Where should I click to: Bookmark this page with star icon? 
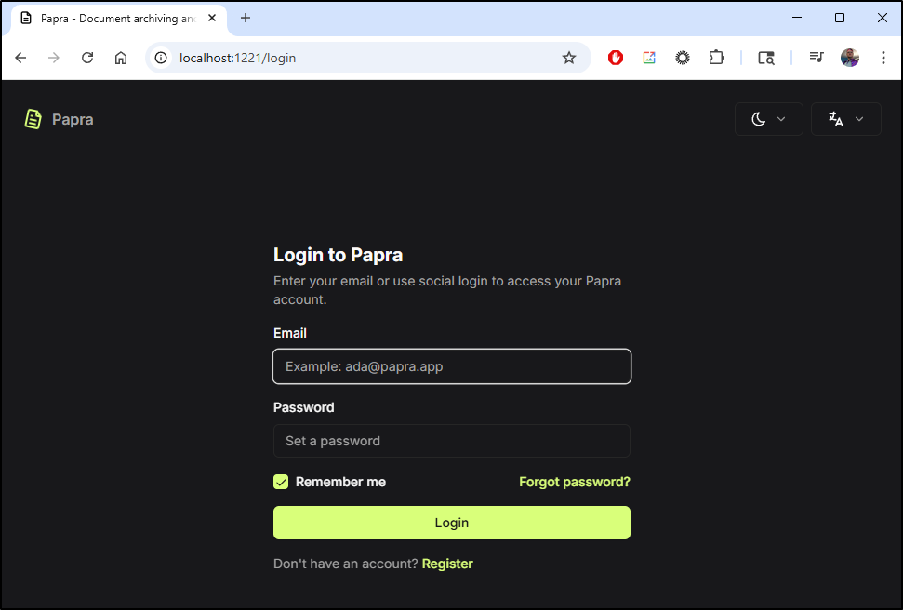pyautogui.click(x=569, y=58)
